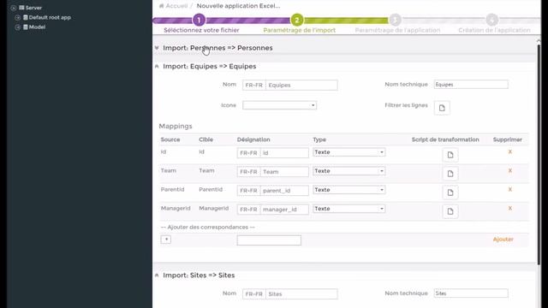Click the Cible column header
Screen dimensions: 548x308
pyautogui.click(x=205, y=139)
